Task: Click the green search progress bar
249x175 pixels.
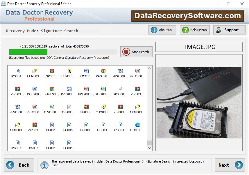Action: pyautogui.click(x=28, y=52)
